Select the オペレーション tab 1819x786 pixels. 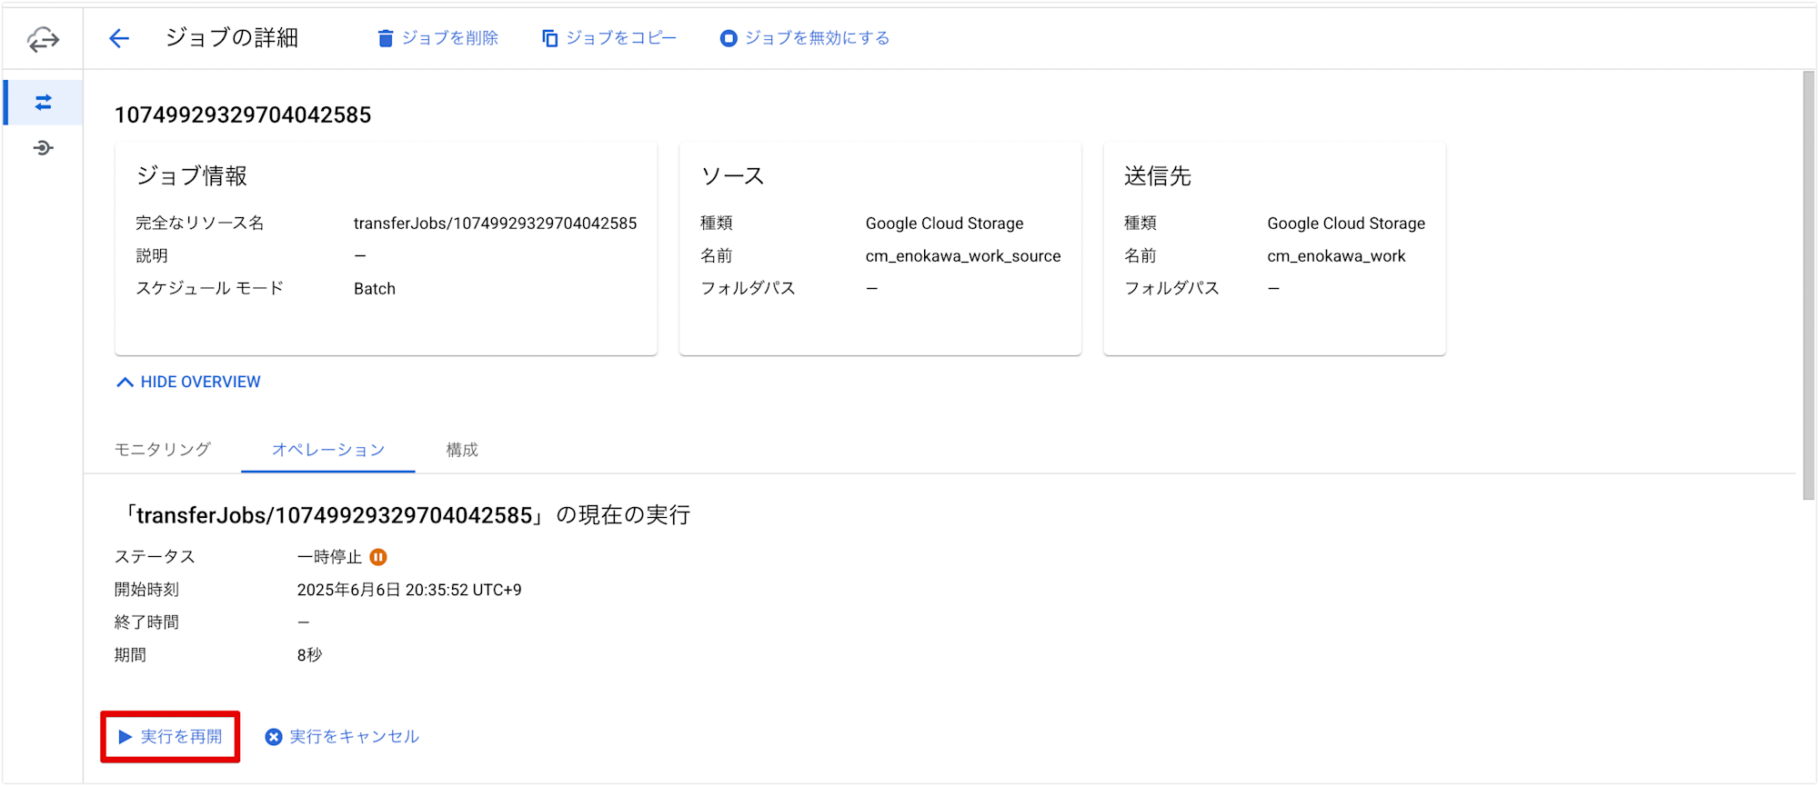[328, 450]
